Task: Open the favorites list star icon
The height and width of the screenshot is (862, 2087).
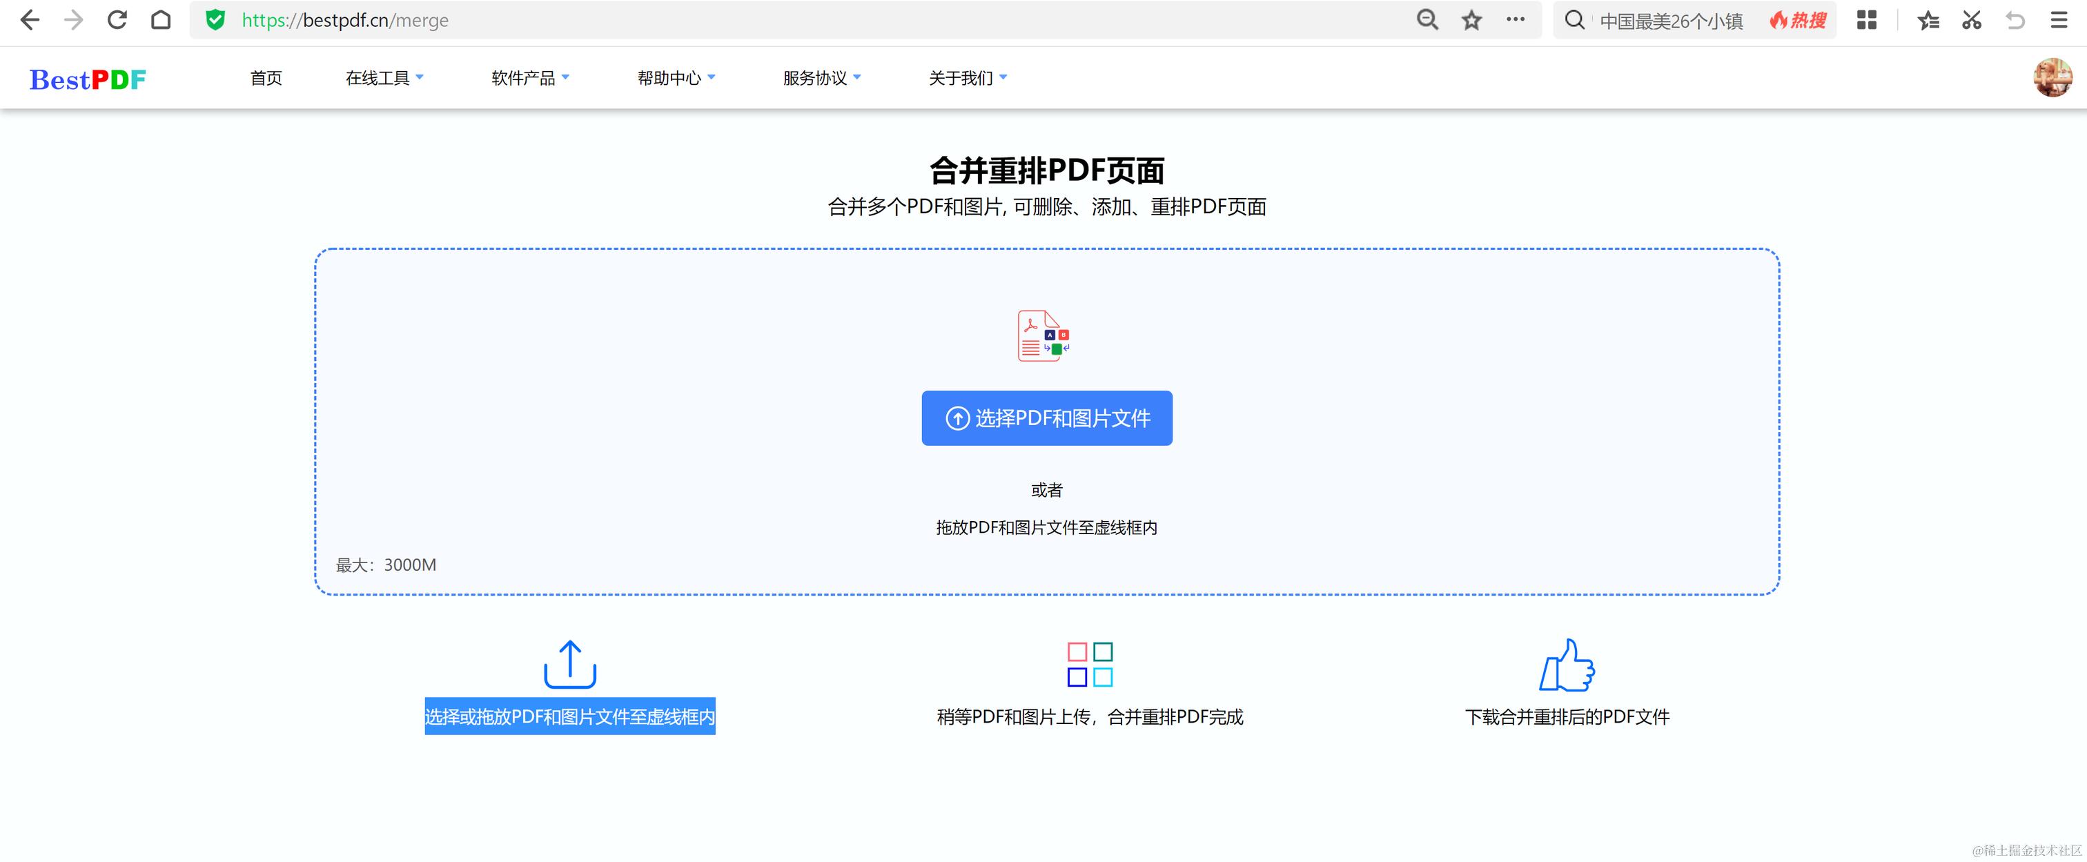Action: coord(1928,20)
